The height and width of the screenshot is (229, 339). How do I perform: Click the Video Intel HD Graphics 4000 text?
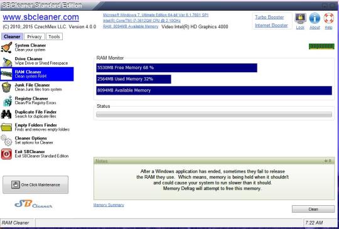coord(195,26)
